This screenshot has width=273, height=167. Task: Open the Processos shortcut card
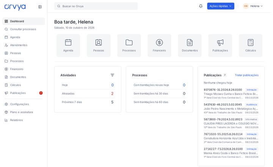[129, 46]
